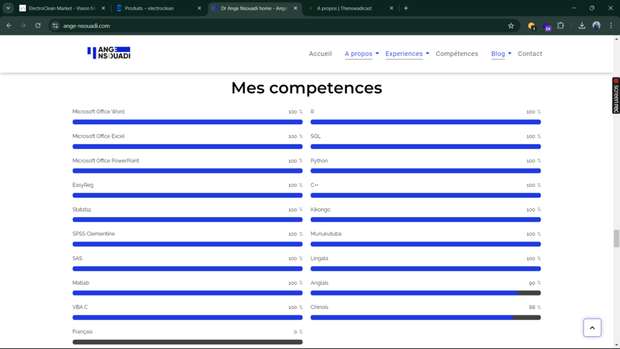Open the Chrome profile avatar
620x349 pixels.
click(596, 25)
